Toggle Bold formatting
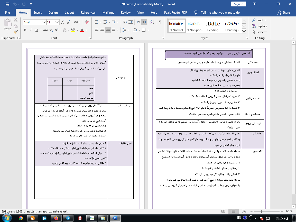The height and width of the screenshot is (222, 296). [25, 30]
